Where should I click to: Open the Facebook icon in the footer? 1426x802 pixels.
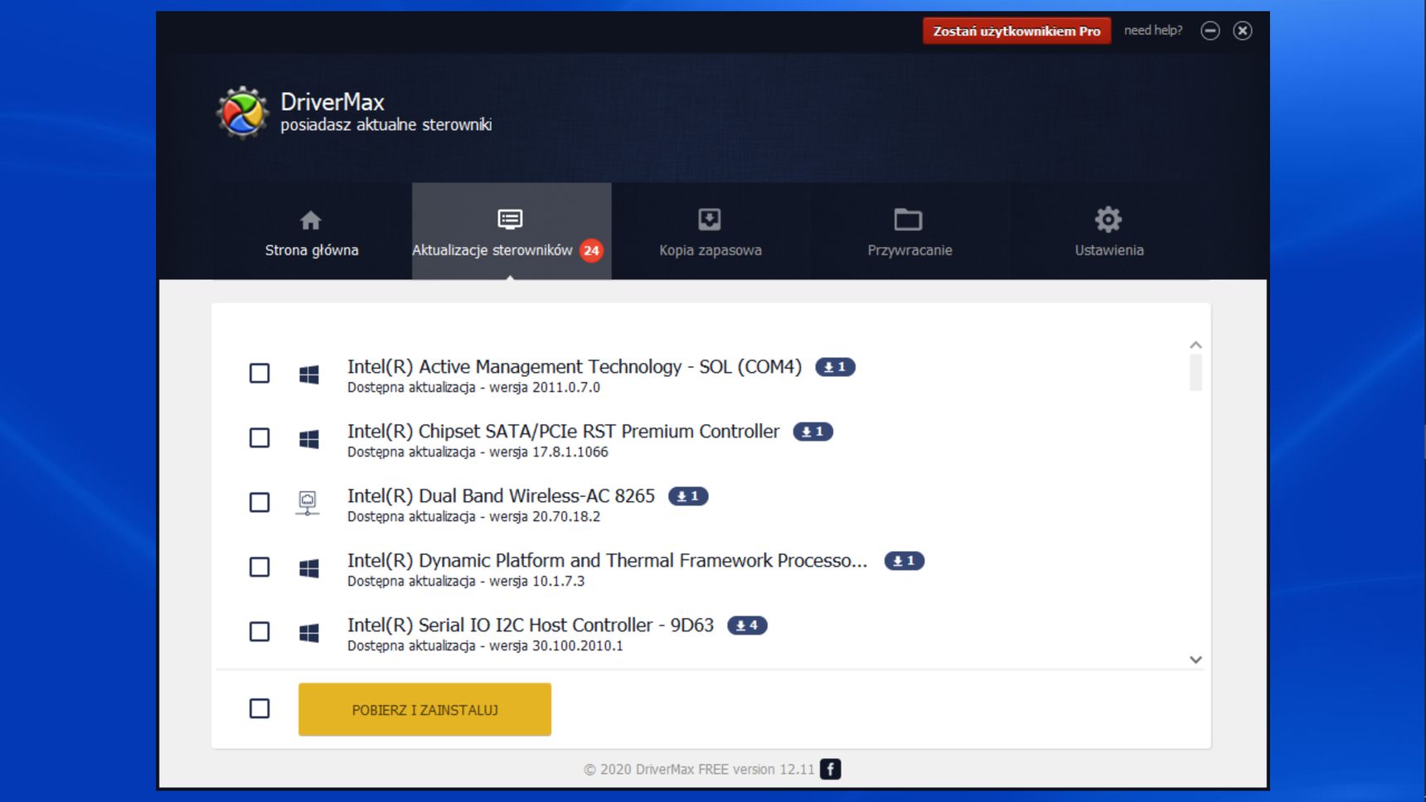830,769
